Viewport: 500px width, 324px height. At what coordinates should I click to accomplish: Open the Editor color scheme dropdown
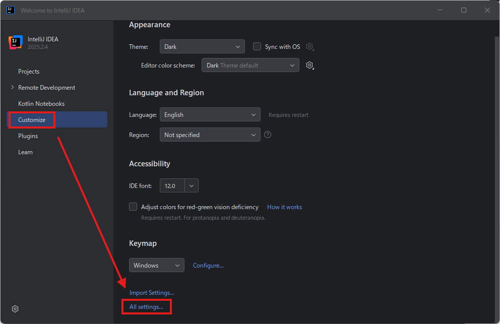[251, 65]
